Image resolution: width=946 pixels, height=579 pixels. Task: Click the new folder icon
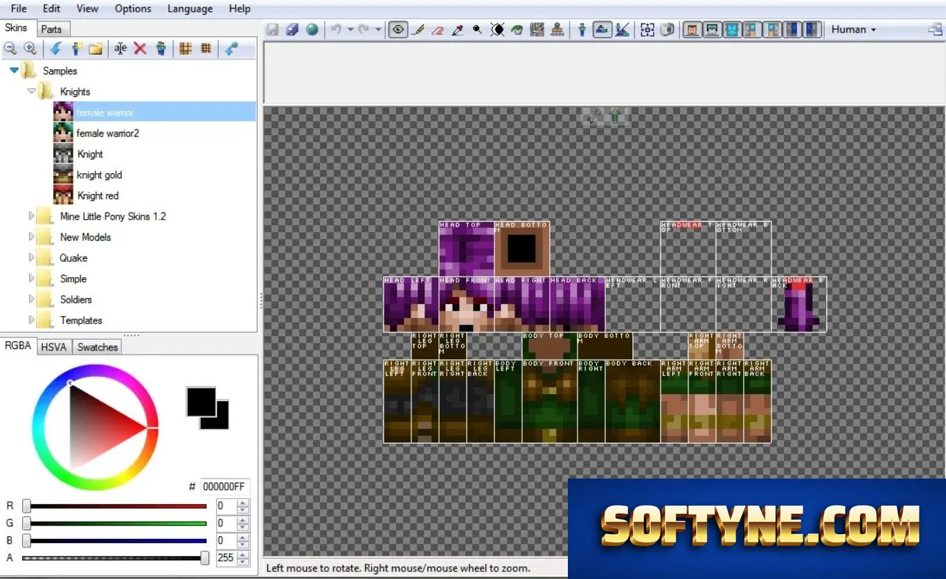pyautogui.click(x=96, y=48)
